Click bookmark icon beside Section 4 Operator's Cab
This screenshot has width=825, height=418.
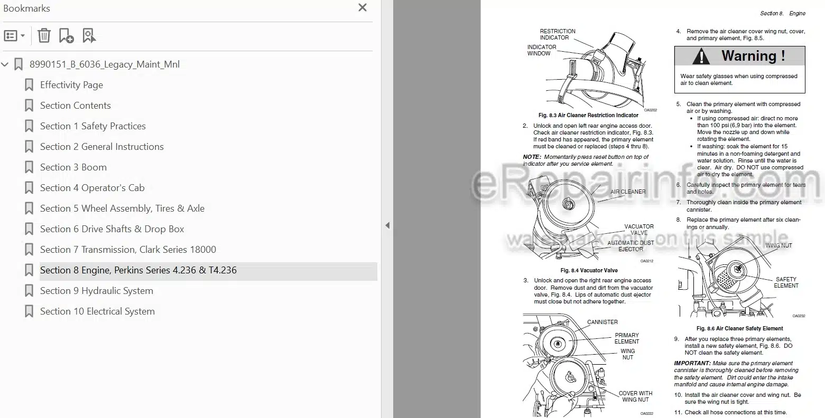click(29, 188)
